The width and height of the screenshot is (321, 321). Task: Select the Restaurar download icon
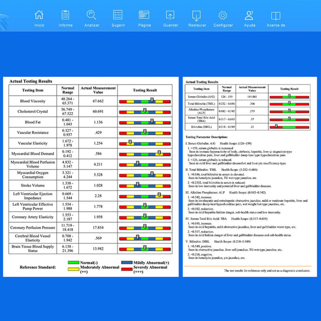[x=197, y=16]
